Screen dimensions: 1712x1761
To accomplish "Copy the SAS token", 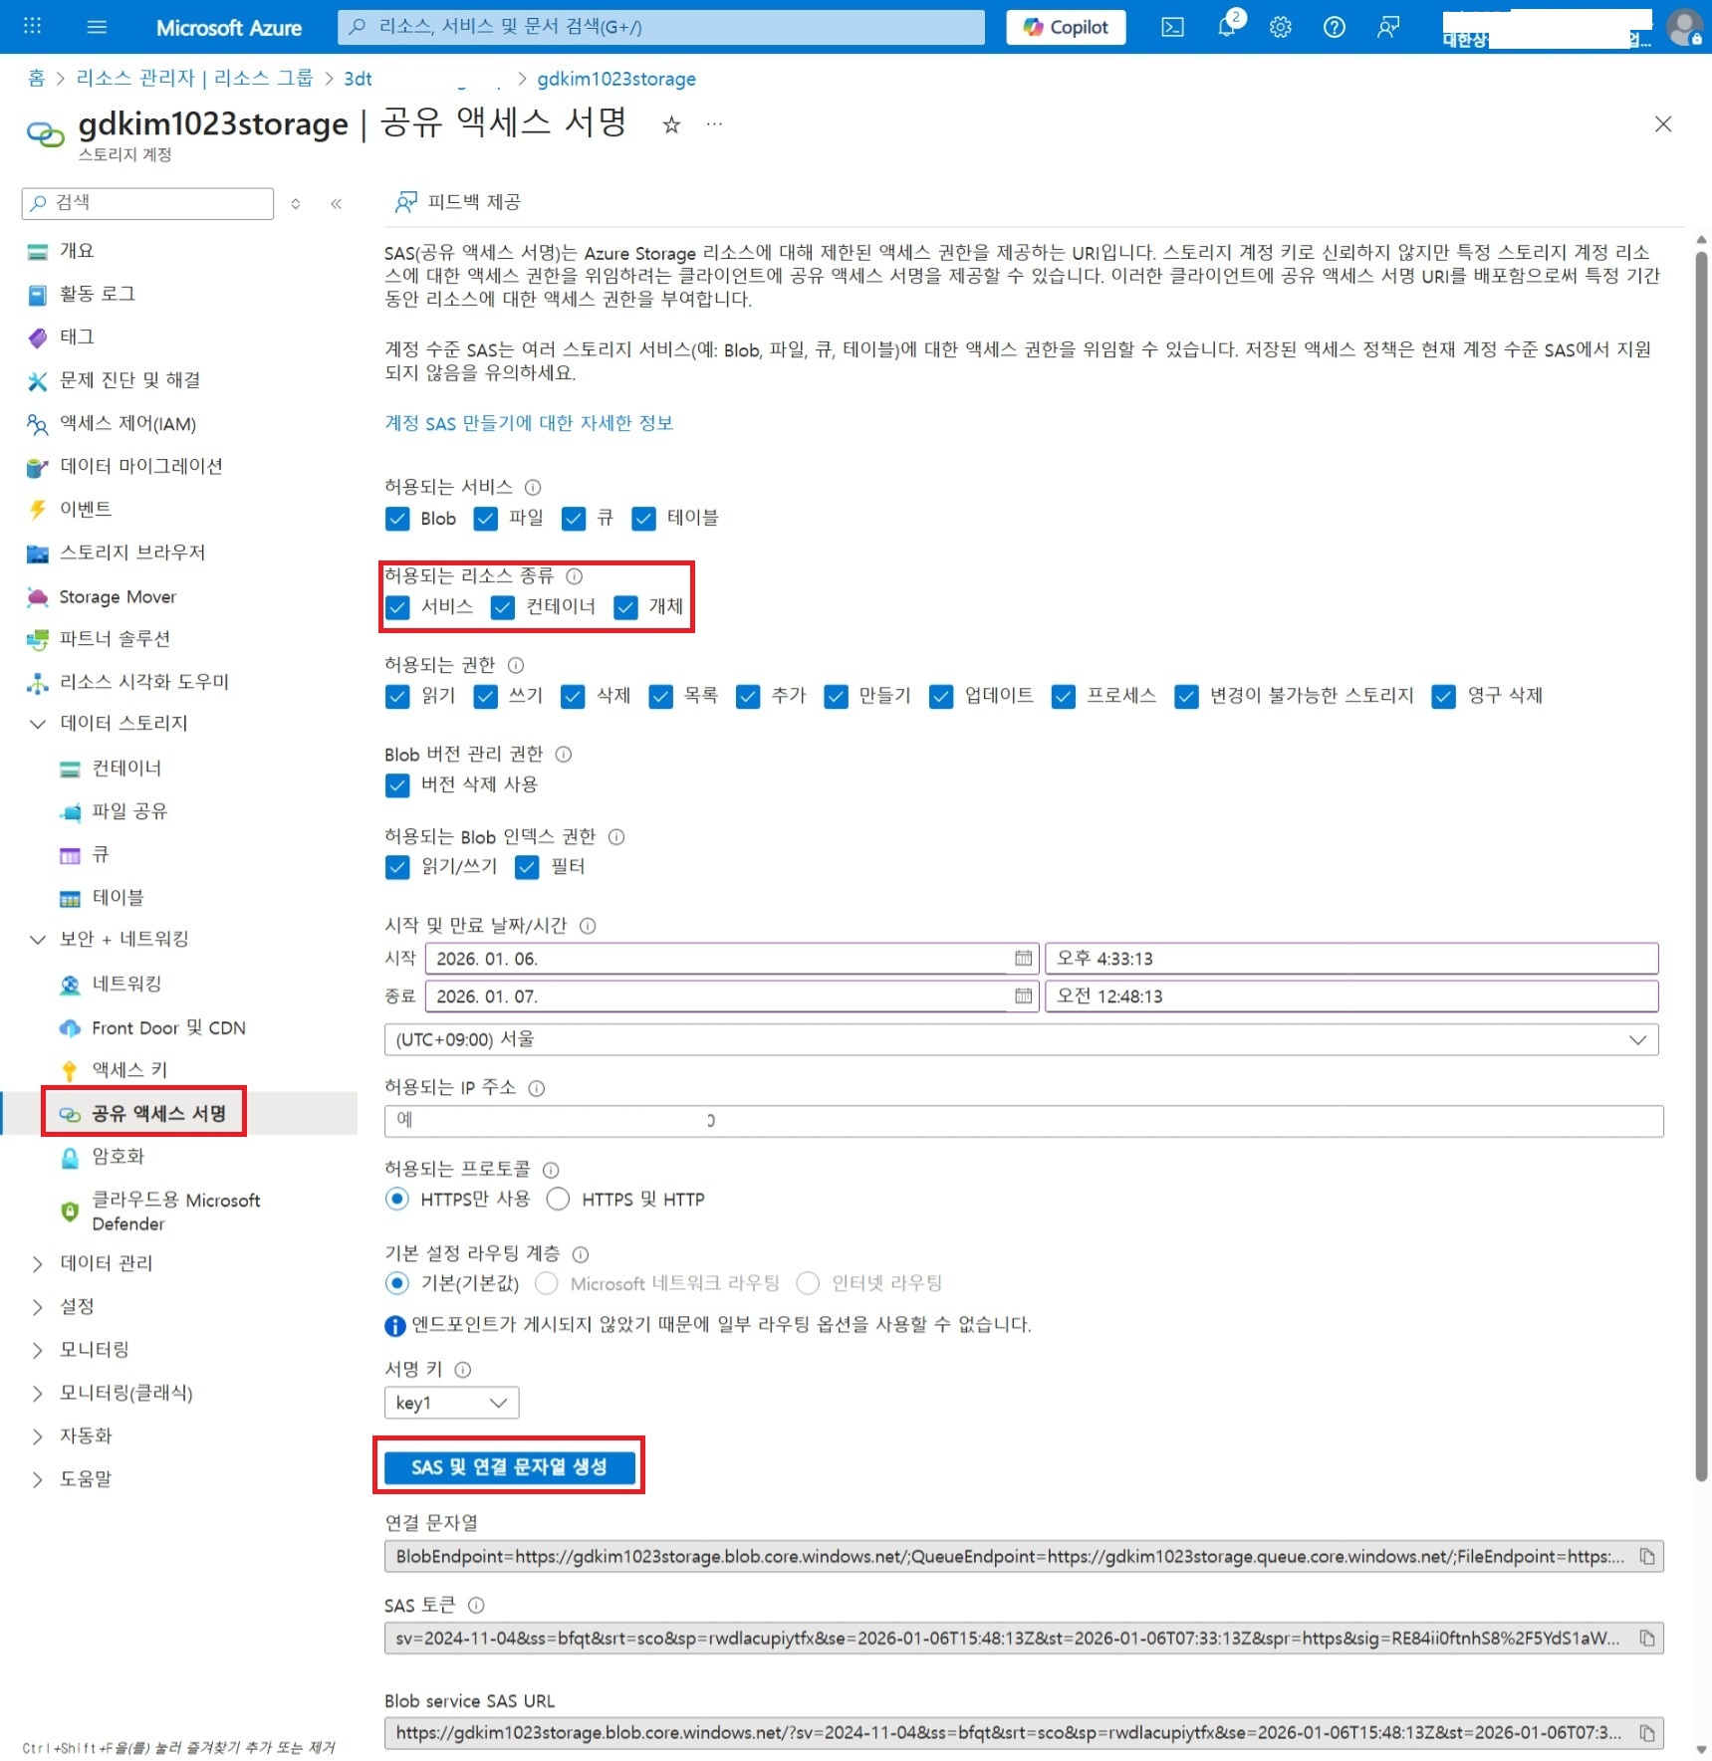I will click(1647, 1638).
